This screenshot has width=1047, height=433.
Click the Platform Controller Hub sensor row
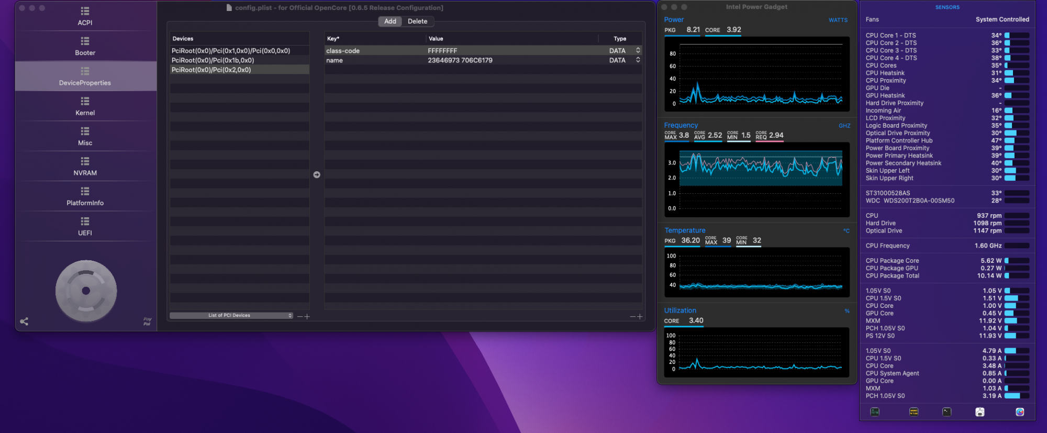(x=947, y=140)
